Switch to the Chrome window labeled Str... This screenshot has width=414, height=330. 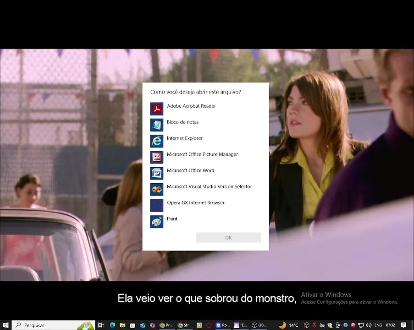point(185,325)
